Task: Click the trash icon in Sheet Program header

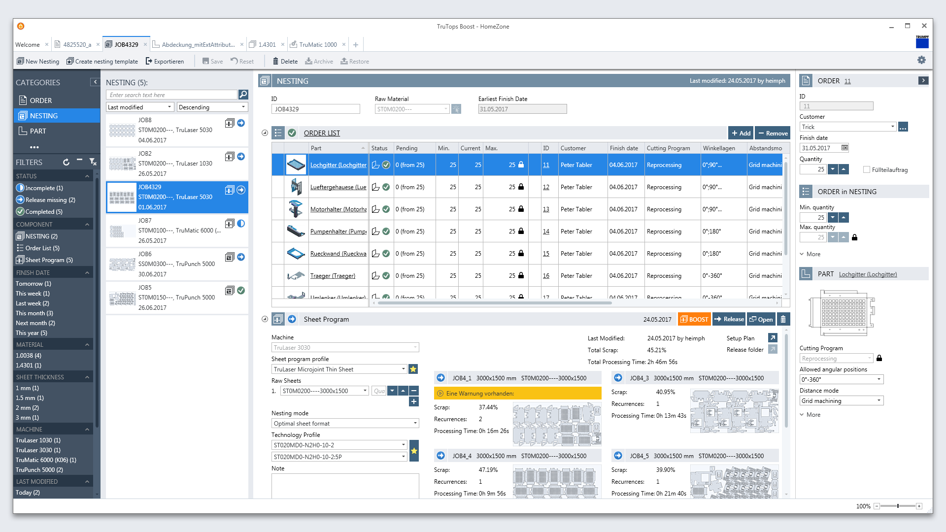Action: [x=783, y=319]
